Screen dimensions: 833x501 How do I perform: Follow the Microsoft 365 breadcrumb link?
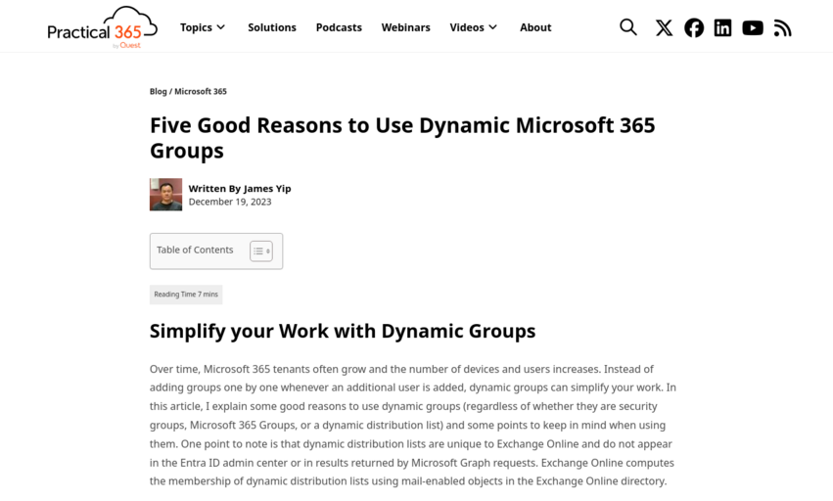click(201, 91)
